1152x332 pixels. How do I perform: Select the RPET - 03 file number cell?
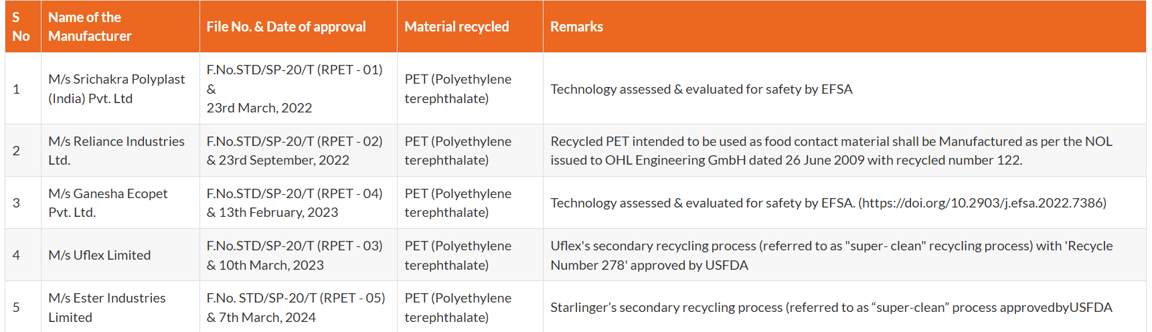pos(295,255)
